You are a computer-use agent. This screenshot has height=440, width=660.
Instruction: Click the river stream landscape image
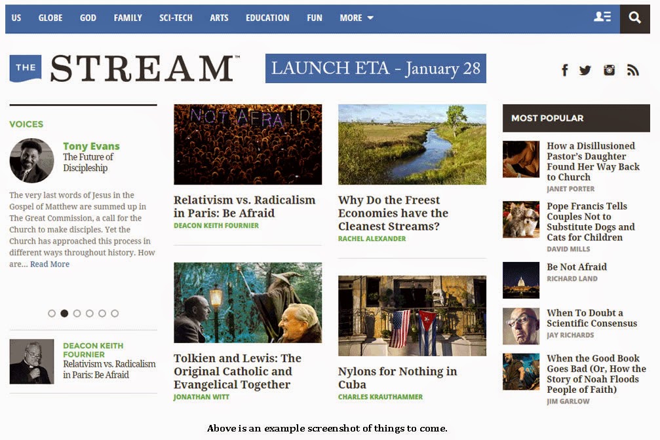tap(412, 144)
